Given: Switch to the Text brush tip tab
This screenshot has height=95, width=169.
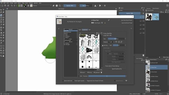Looking at the screenshot, I should tap(90, 30).
